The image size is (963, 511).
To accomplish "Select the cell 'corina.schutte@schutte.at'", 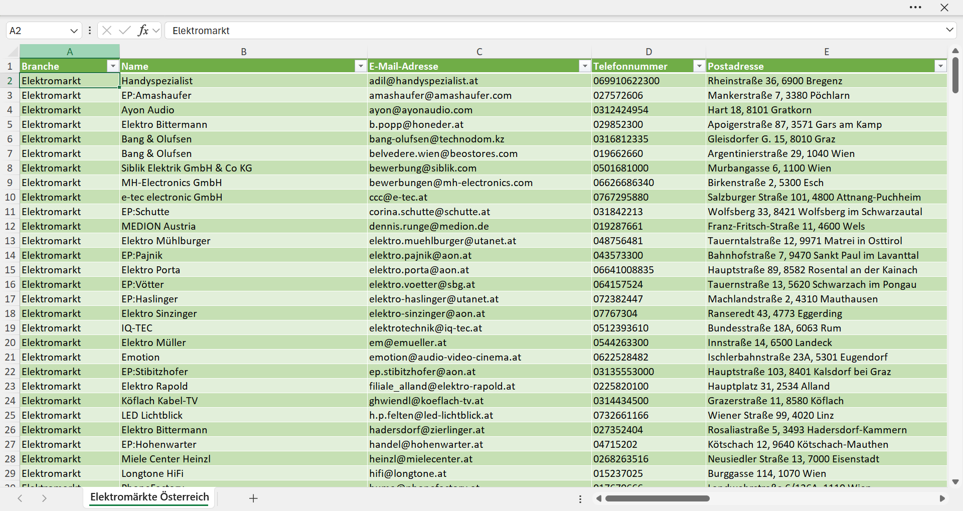I will (479, 212).
